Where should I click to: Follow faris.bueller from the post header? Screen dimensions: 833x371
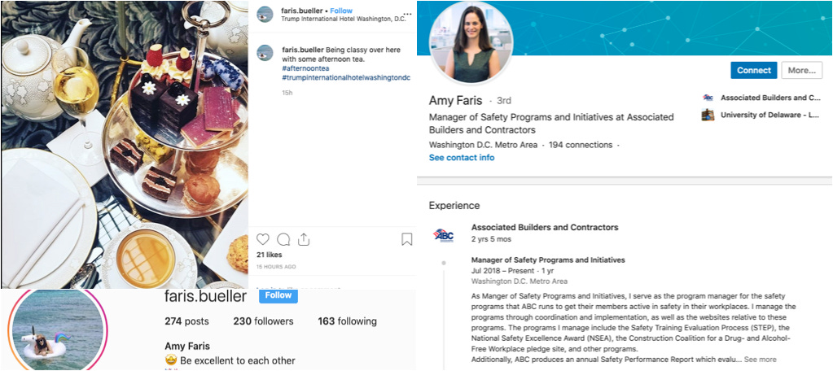[x=341, y=11]
